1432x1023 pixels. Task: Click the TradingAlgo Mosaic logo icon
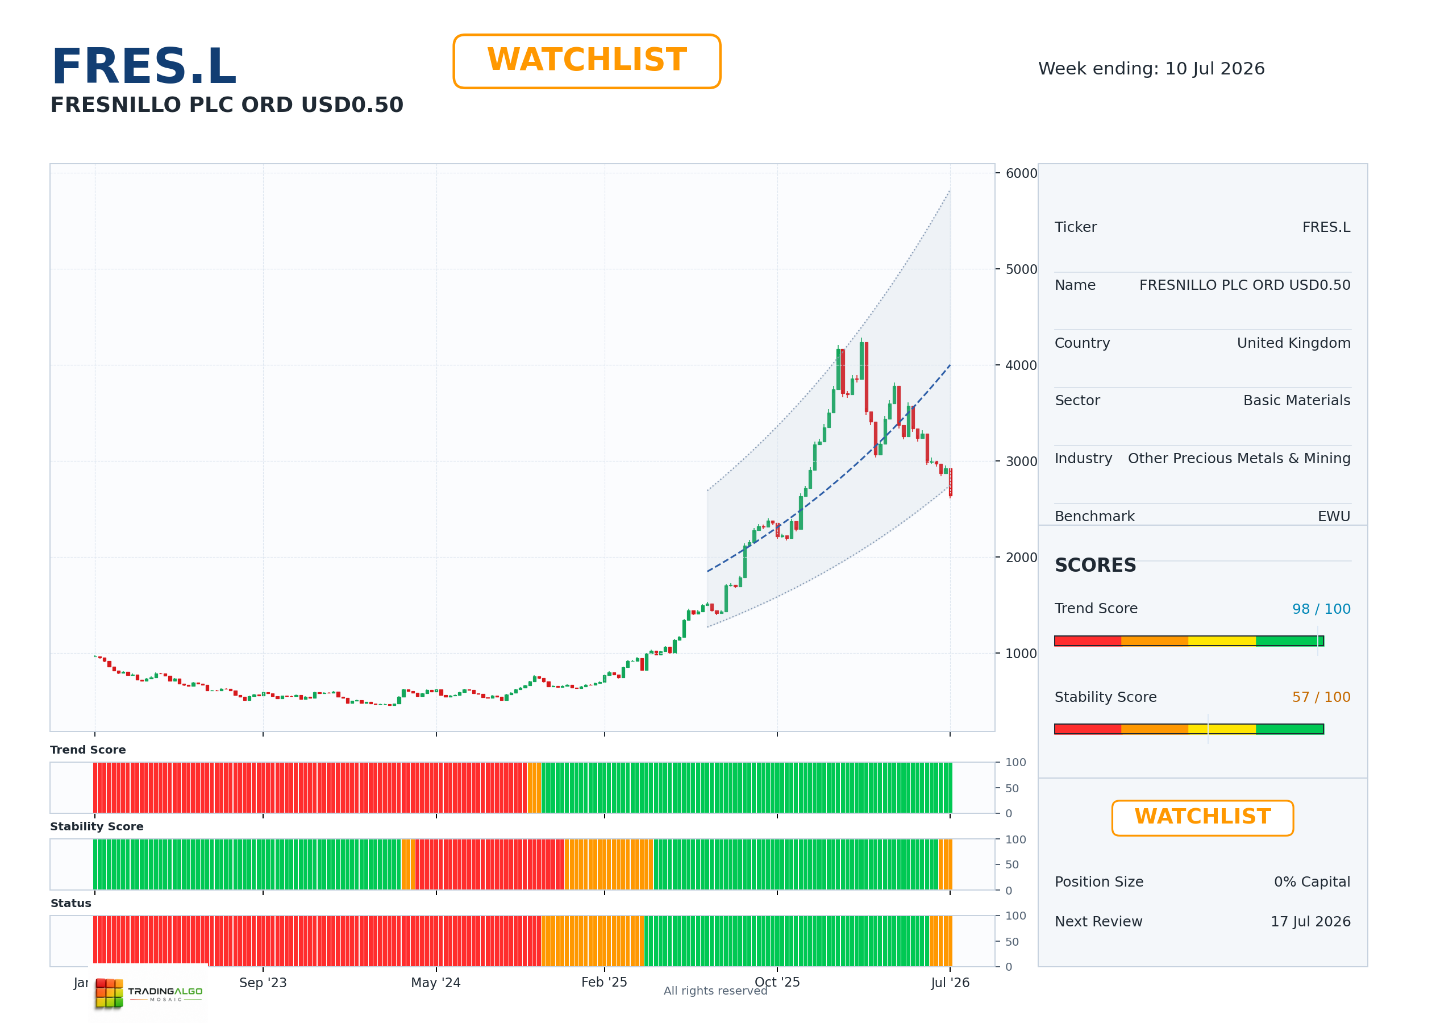point(110,993)
